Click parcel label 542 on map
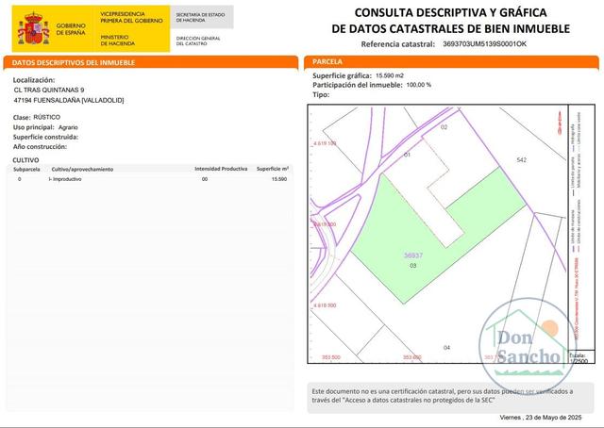Viewport: 604px width, 428px height. pos(521,159)
